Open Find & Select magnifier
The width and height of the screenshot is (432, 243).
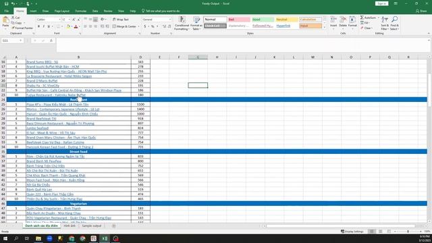coord(394,23)
